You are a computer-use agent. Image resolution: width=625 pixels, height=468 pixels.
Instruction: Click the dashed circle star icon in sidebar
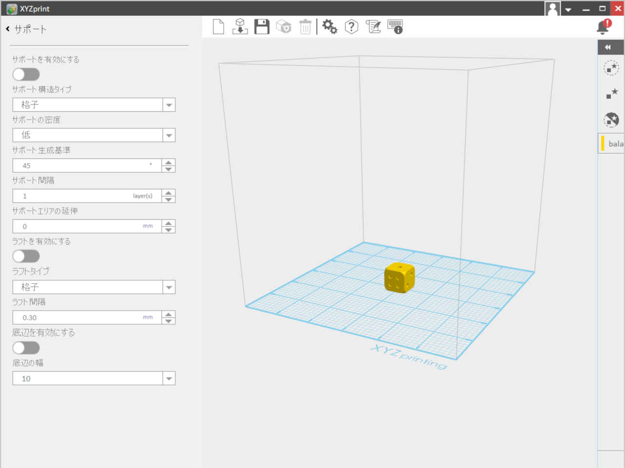(611, 68)
